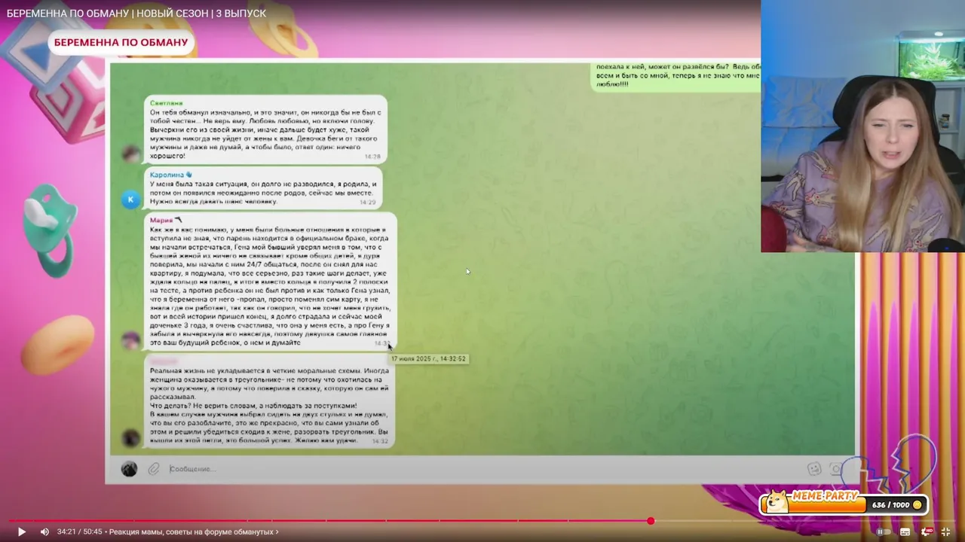Click the paperclip attach icon in chat

(154, 469)
